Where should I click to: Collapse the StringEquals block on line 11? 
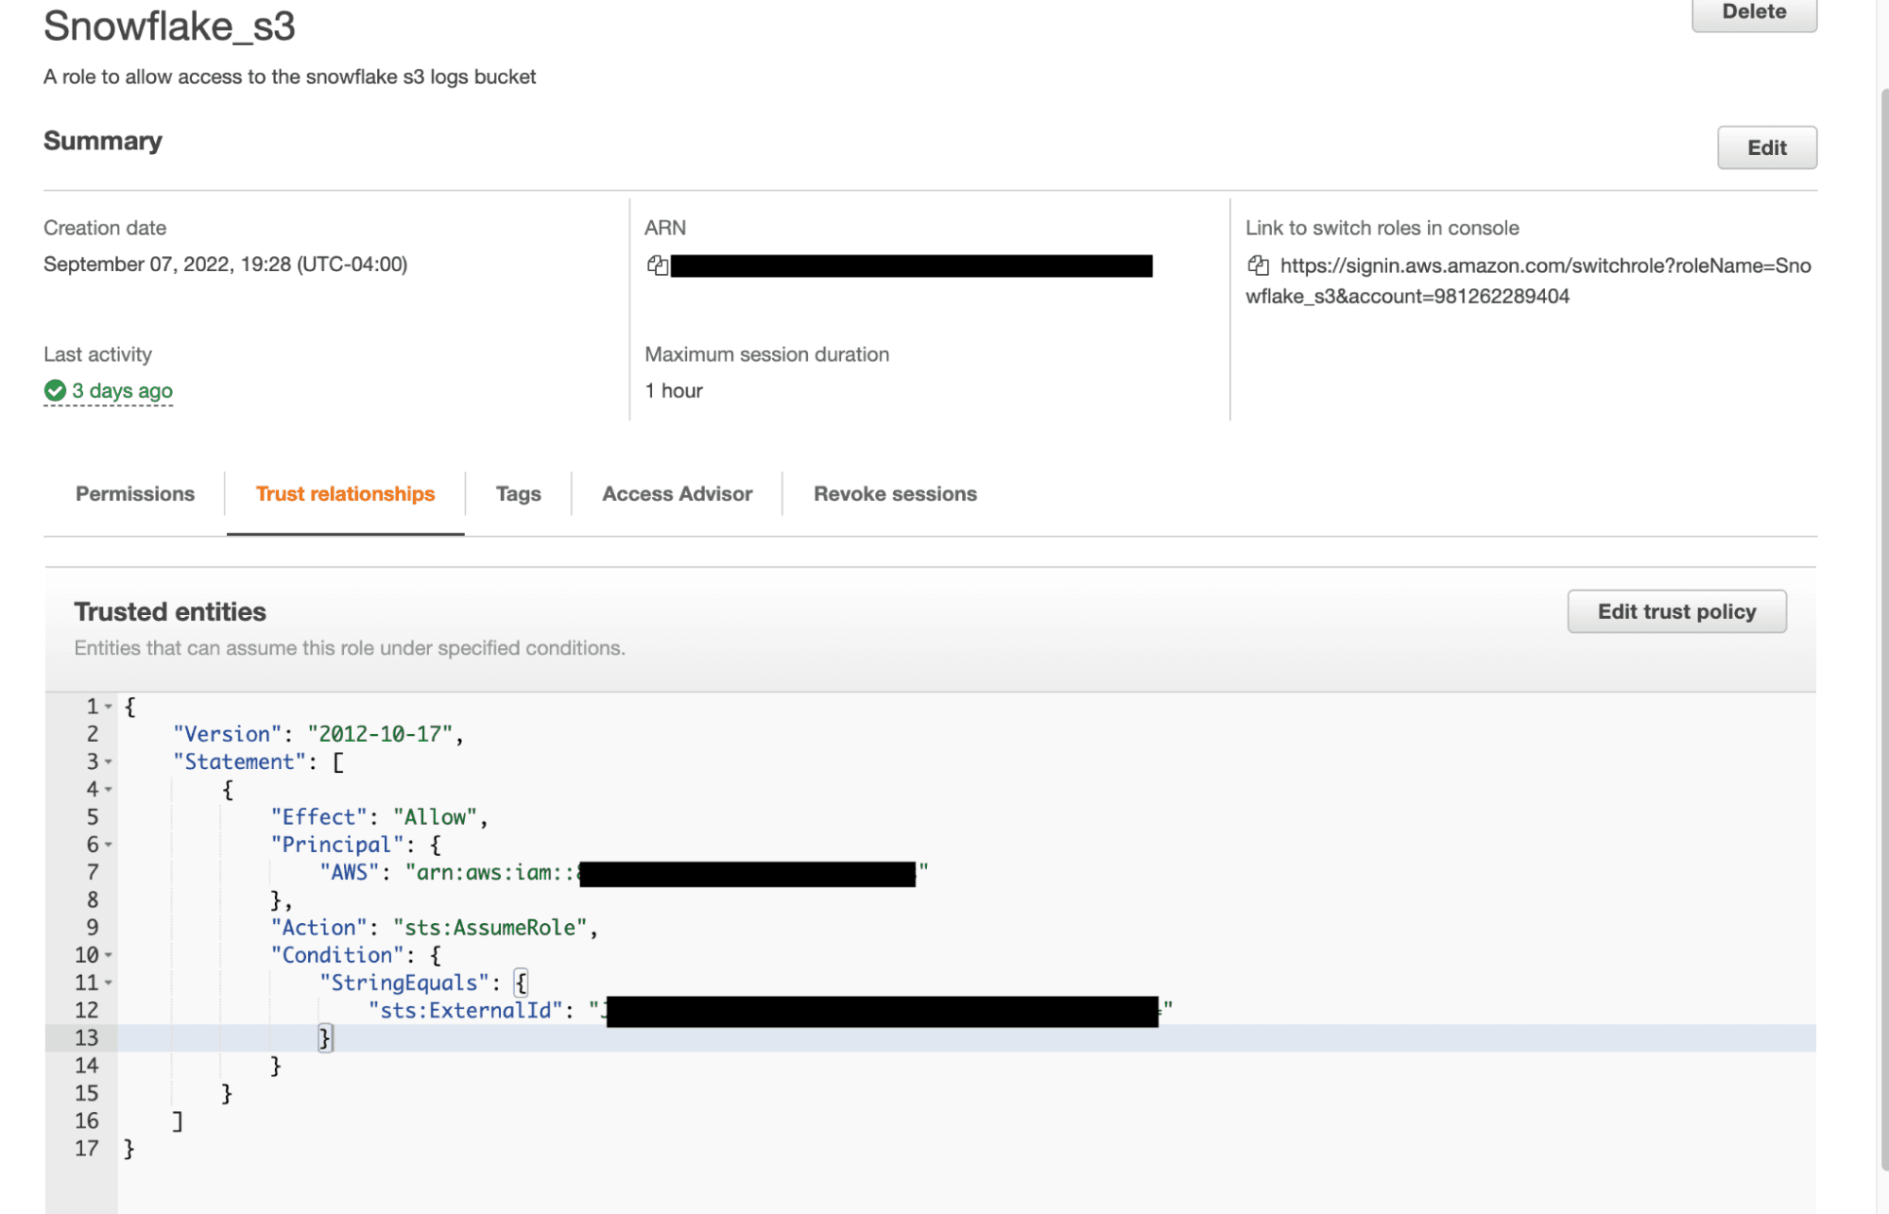pos(107,983)
